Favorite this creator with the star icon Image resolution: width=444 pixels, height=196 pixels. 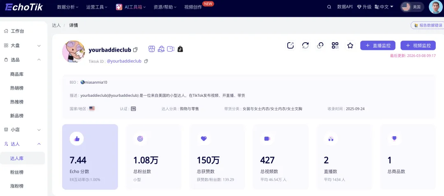point(350,46)
